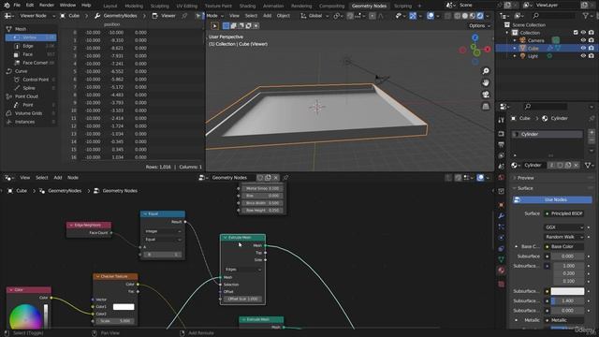
Task: Open the File menu
Action: (17, 6)
